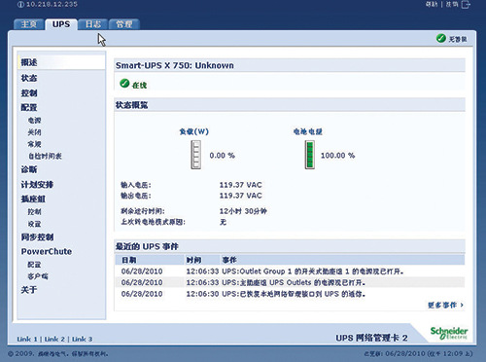This screenshot has height=362, width=486.
Task: Open the 管理 administration tab
Action: point(124,24)
